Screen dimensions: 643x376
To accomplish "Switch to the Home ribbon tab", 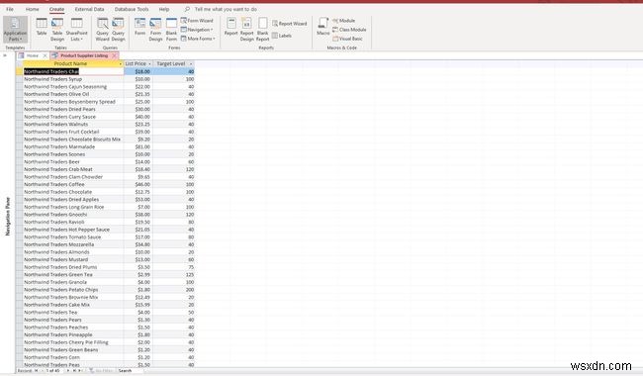I will 32,9.
